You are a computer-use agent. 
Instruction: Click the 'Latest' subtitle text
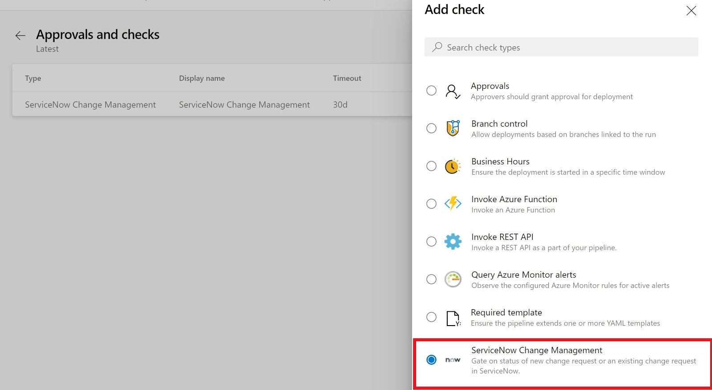point(47,49)
